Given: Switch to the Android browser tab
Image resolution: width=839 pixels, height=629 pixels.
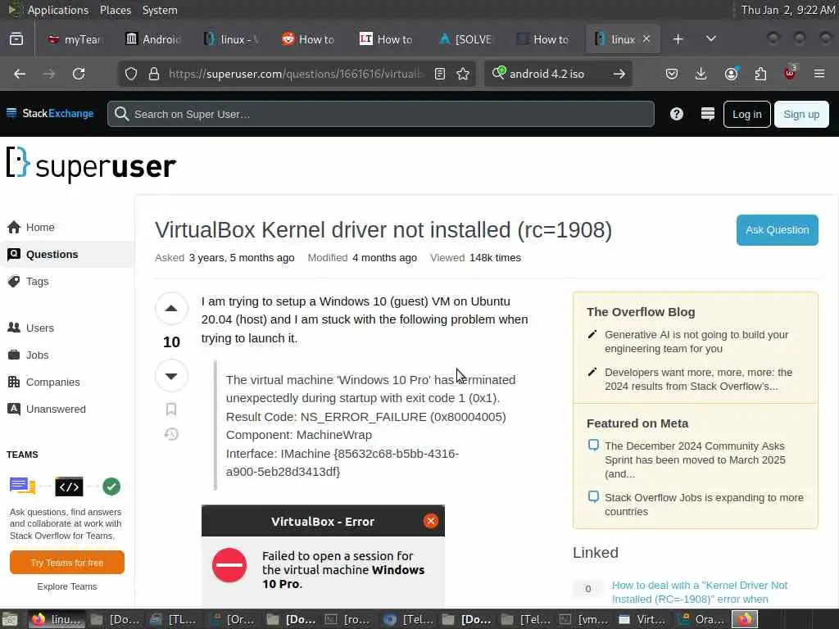Looking at the screenshot, I should point(153,39).
